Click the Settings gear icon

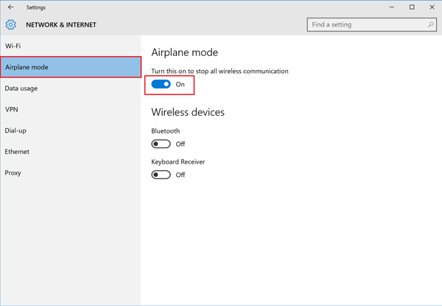(11, 24)
